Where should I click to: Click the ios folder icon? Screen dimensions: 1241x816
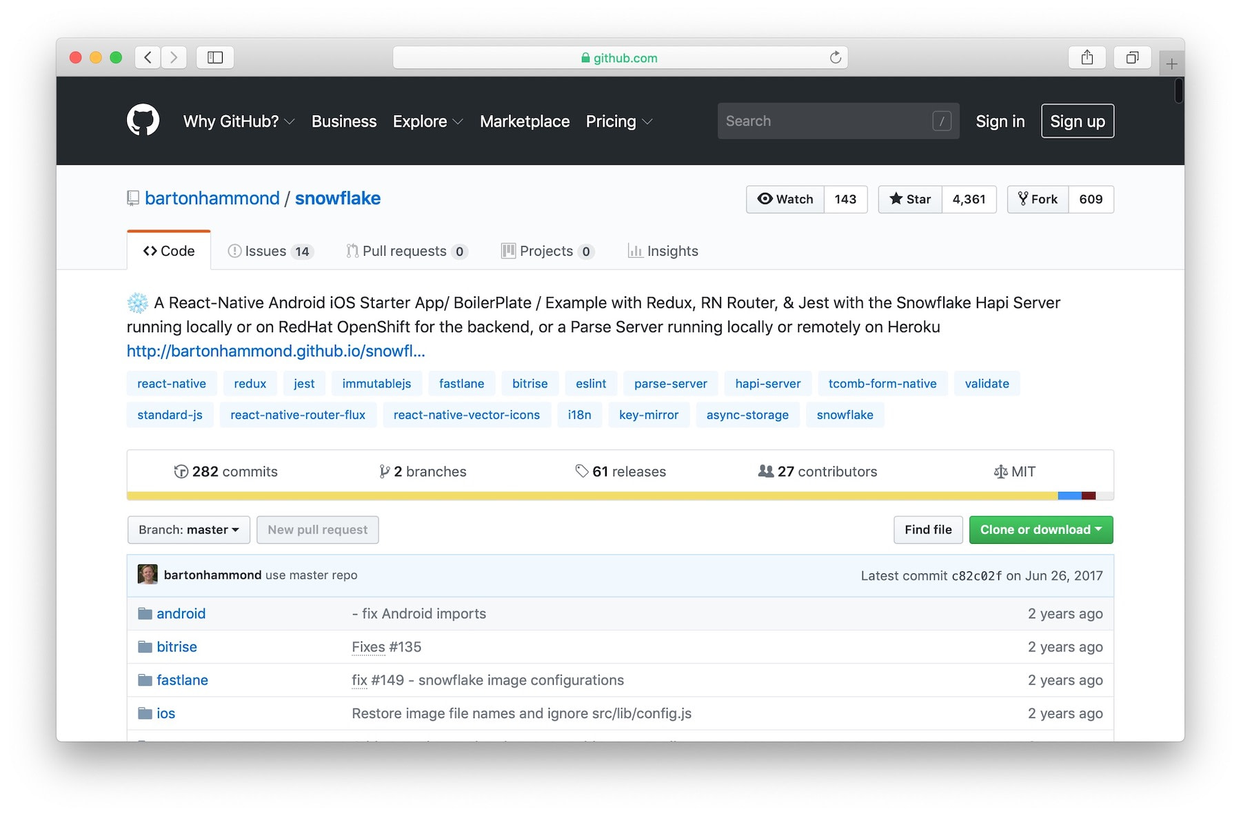pyautogui.click(x=145, y=713)
